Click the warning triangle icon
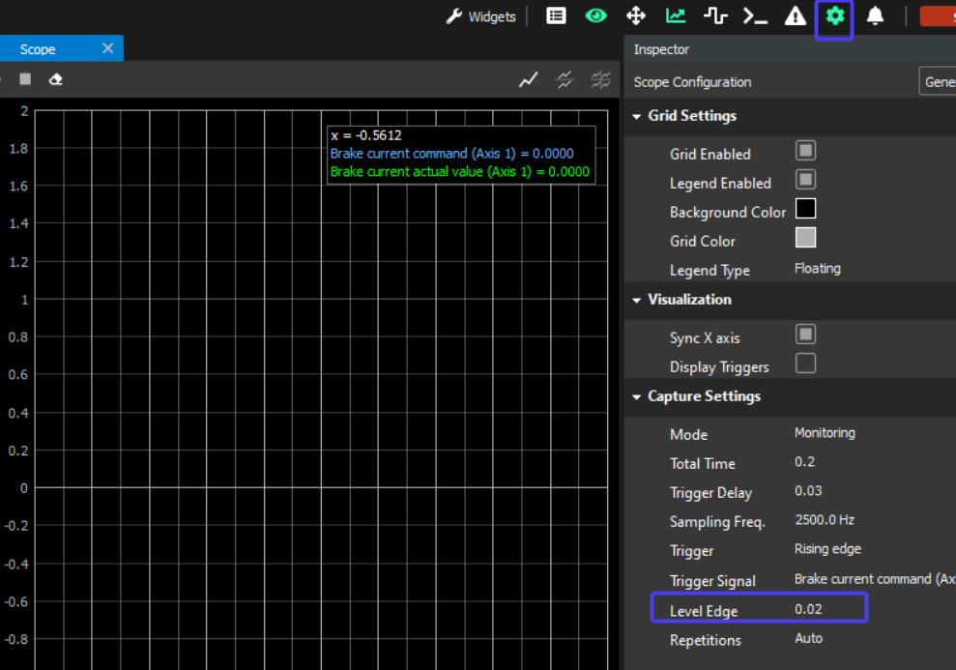The width and height of the screenshot is (956, 670). coord(796,15)
